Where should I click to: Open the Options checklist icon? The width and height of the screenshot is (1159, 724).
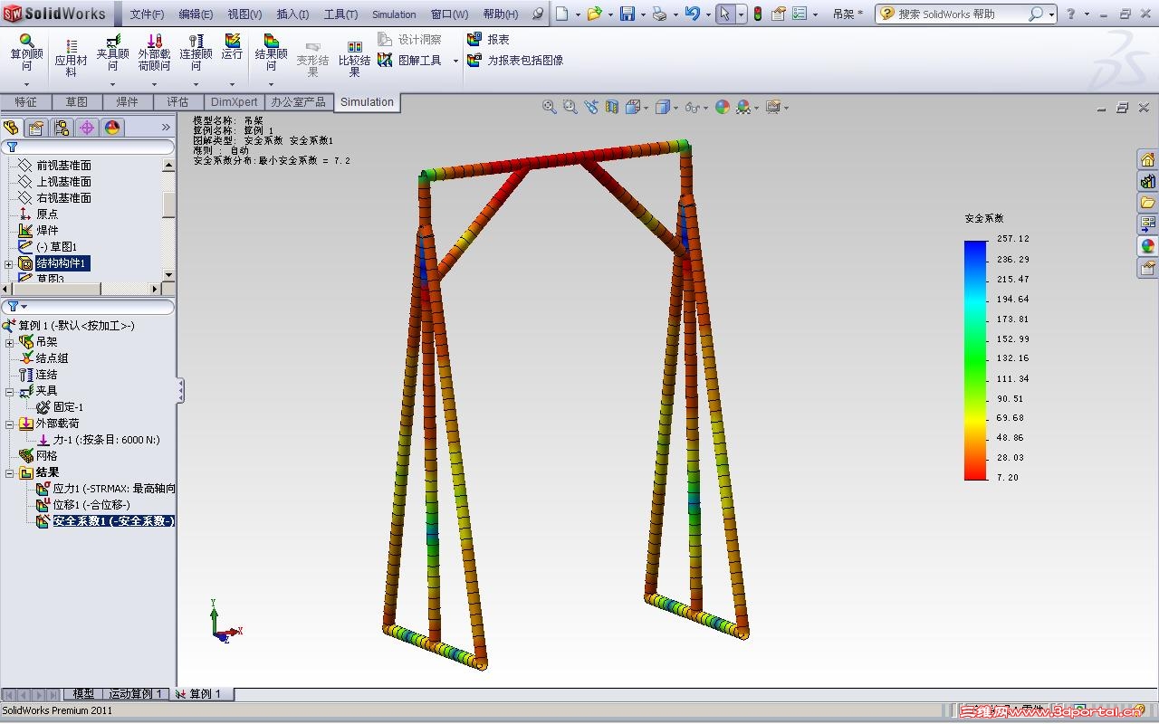(x=800, y=14)
